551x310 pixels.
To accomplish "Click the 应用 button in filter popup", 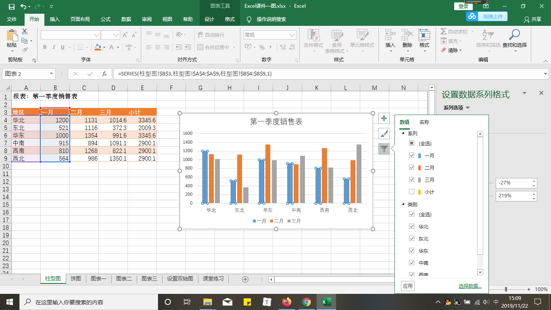I will pyautogui.click(x=408, y=286).
